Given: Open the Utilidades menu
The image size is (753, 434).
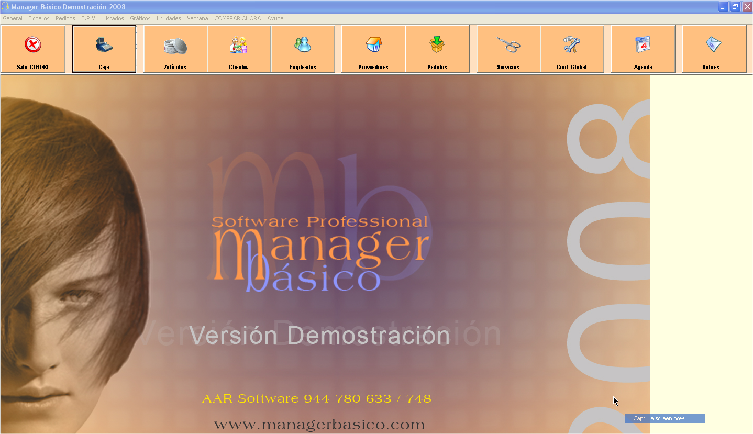Looking at the screenshot, I should 169,18.
